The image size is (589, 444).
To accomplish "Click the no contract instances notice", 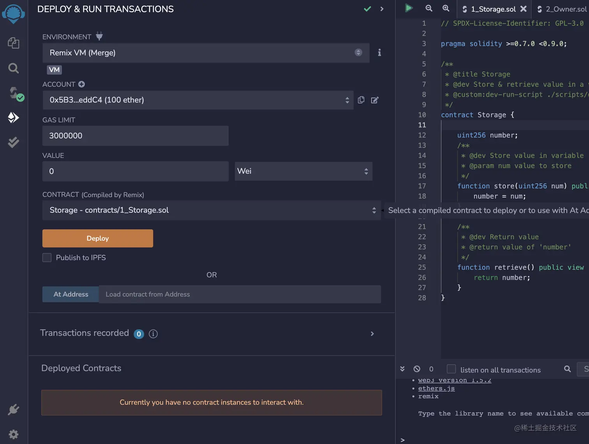I will (212, 402).
